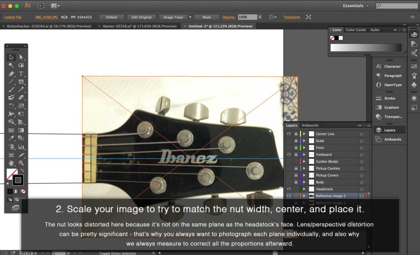Switch to the Ibanez-SZ320.ai document tab

(x=139, y=26)
